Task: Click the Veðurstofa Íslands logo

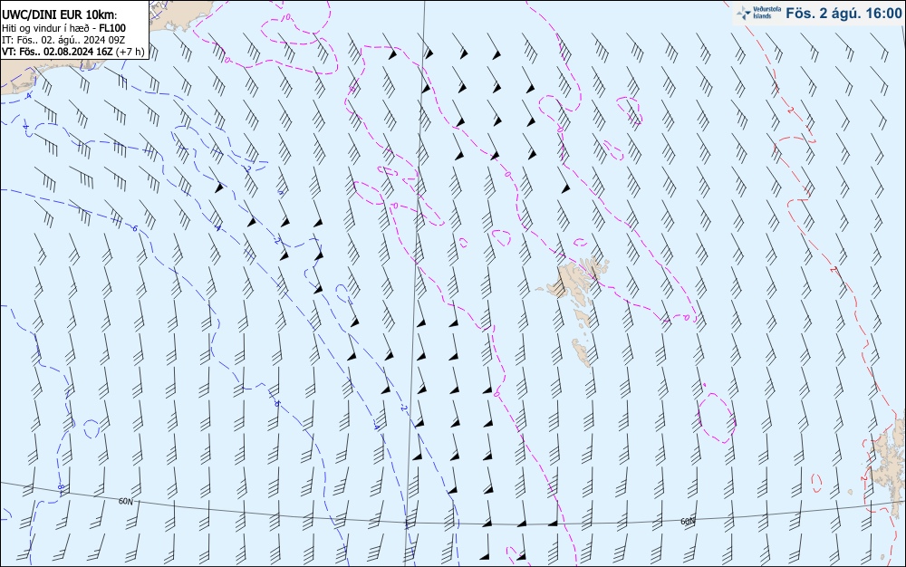Action: (x=758, y=13)
